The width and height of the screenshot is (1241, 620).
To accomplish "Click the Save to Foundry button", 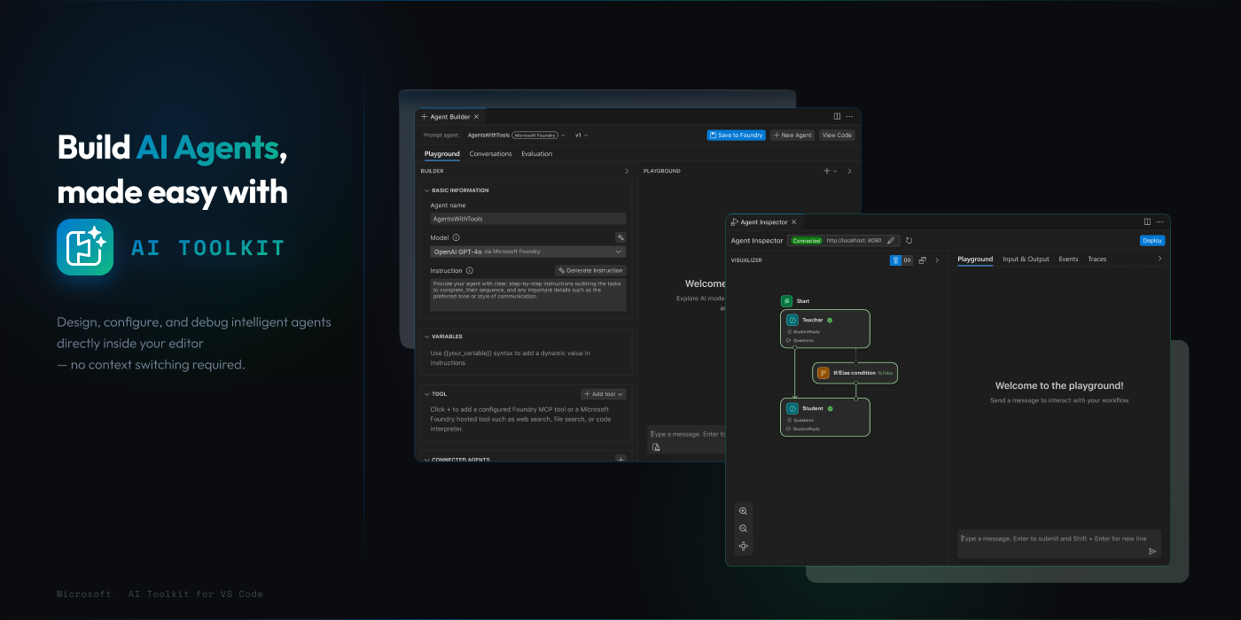I will (x=736, y=135).
